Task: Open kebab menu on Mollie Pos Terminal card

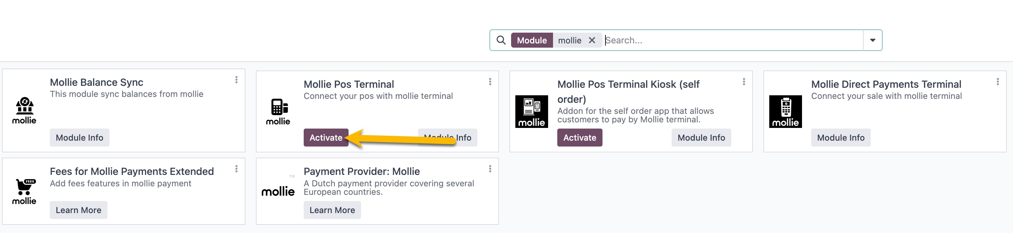Action: [x=490, y=82]
